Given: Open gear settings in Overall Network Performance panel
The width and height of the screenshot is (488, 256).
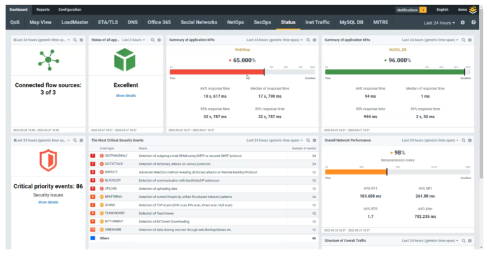Looking at the screenshot, I should click(471, 140).
